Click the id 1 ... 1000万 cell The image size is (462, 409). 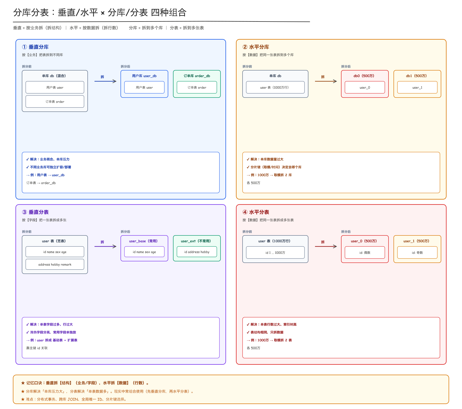pos(275,252)
